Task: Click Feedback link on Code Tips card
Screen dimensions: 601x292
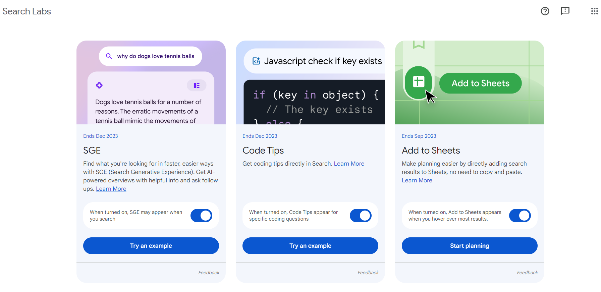Action: tap(368, 273)
